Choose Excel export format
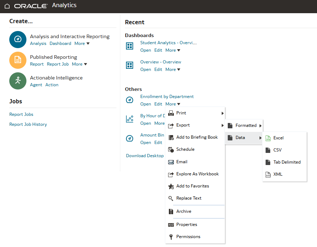 tap(285, 138)
